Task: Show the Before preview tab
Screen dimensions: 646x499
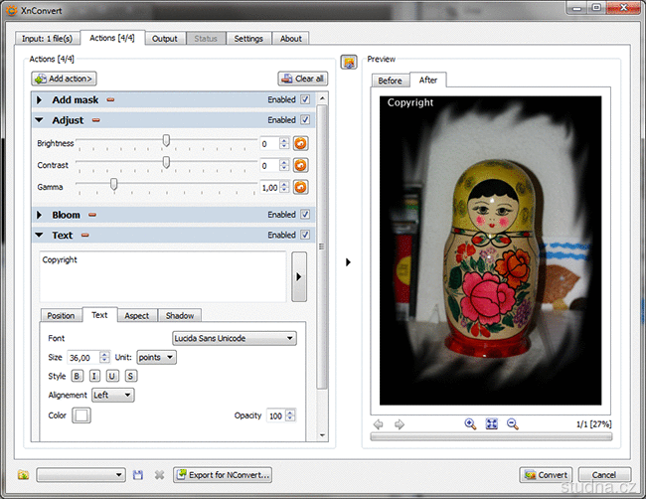Action: 391,81
